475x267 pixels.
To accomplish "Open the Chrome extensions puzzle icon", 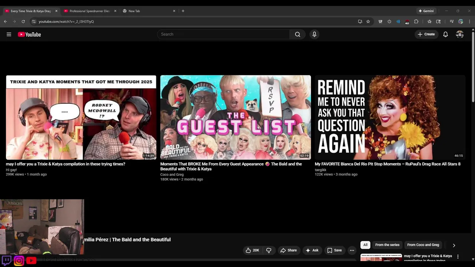I will (416, 22).
